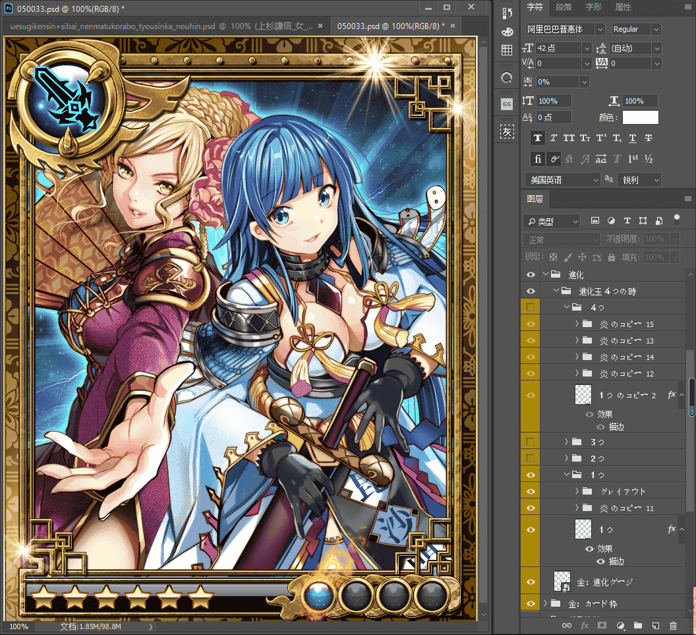The width and height of the screenshot is (696, 635).
Task: Enable All Caps text style
Action: tap(569, 138)
